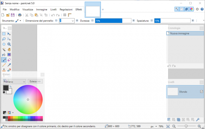
Task: Open the Primario color mode dropdown
Action: [14, 82]
